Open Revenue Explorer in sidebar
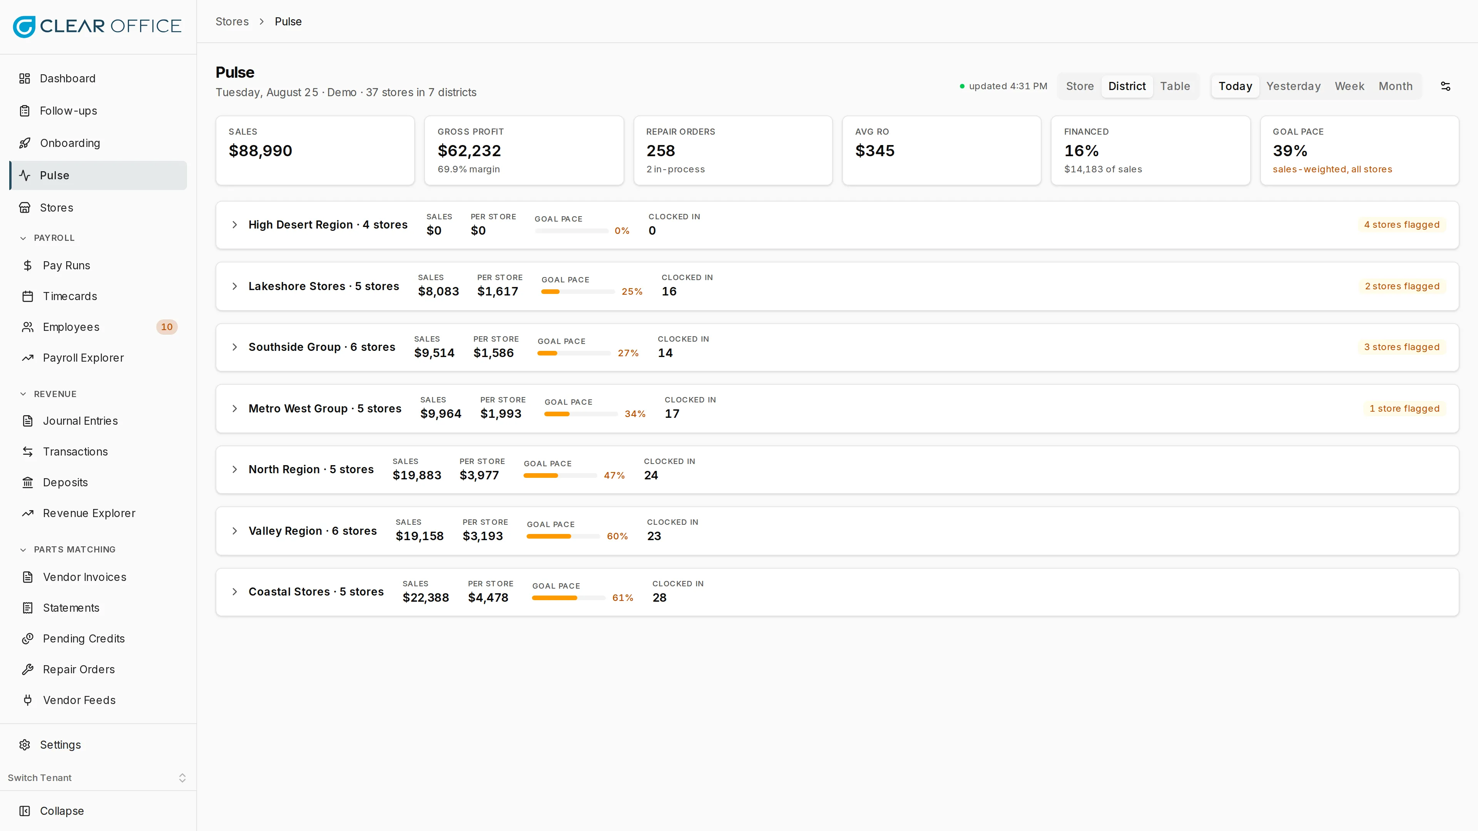The height and width of the screenshot is (831, 1478). [x=97, y=513]
